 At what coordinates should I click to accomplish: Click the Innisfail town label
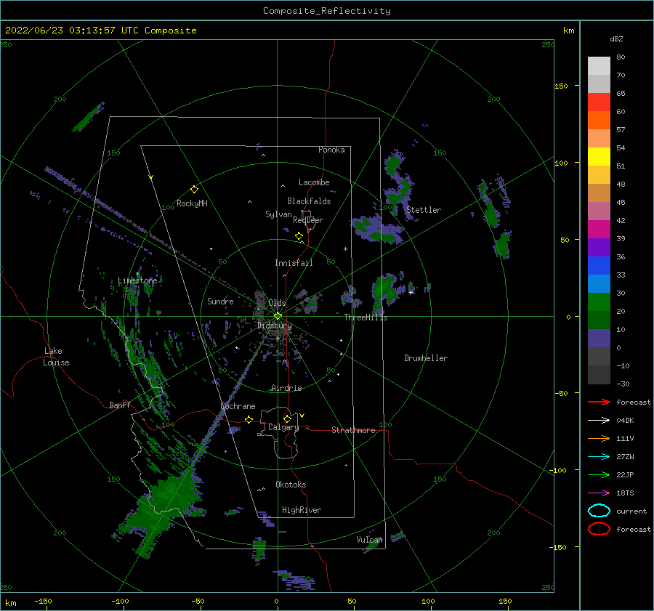(294, 263)
